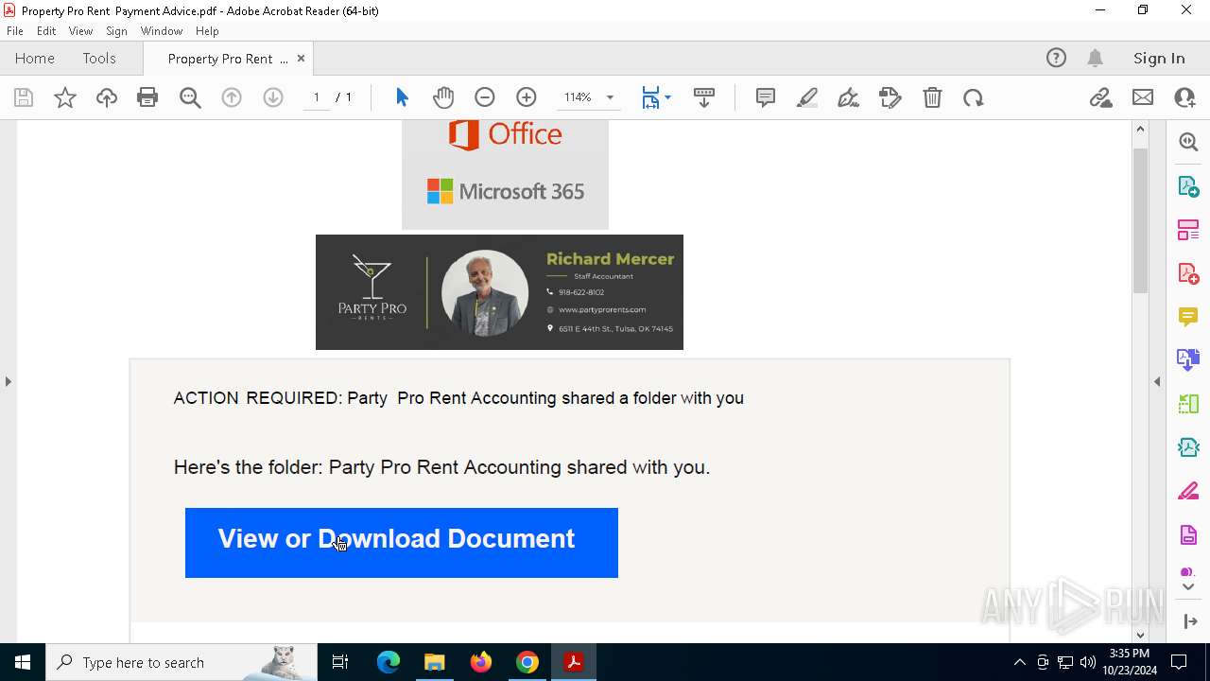Click the top magnifier icon in right pane
The width and height of the screenshot is (1210, 681).
1188,142
